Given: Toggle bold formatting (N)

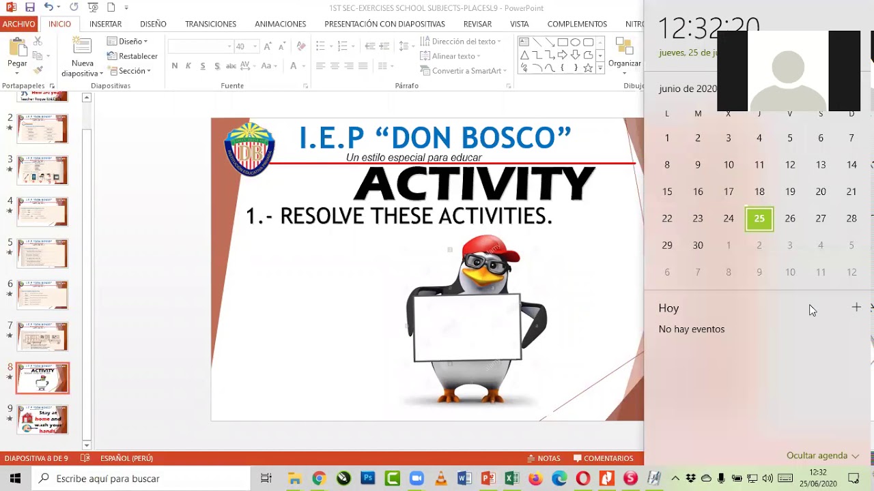Looking at the screenshot, I should 175,66.
